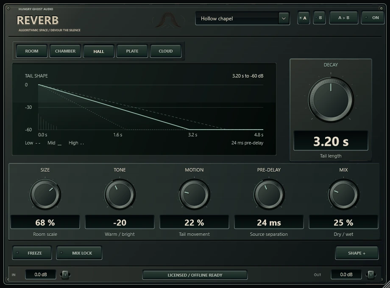Click the '3.20 s to -60 dB' readout

pyautogui.click(x=248, y=76)
